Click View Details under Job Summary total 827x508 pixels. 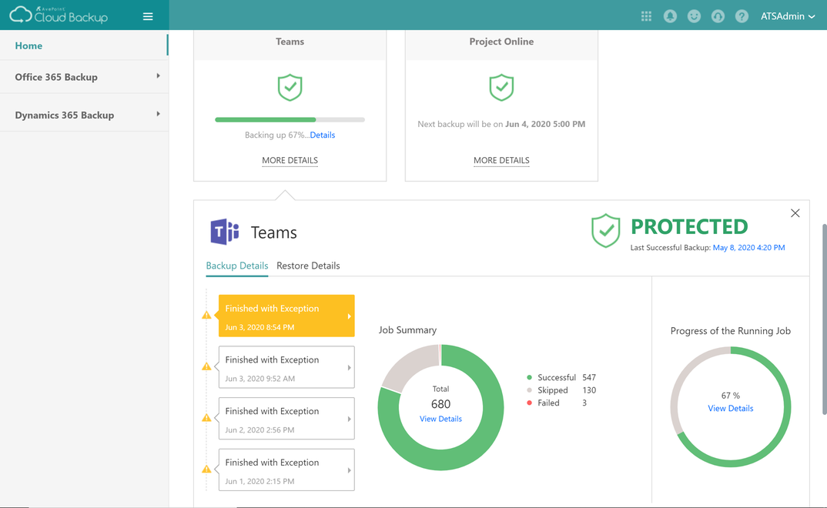coord(440,419)
